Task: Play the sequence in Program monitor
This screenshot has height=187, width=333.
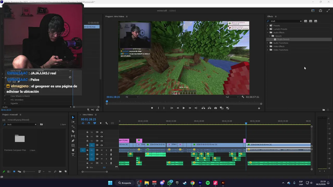Action: point(184,108)
